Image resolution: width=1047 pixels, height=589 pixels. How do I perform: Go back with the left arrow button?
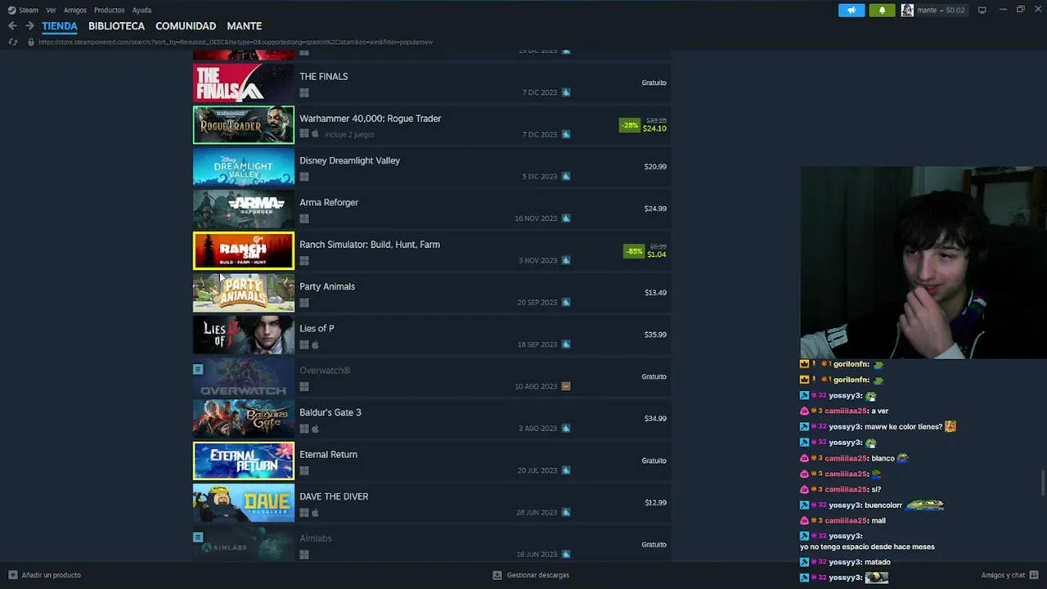(x=12, y=26)
